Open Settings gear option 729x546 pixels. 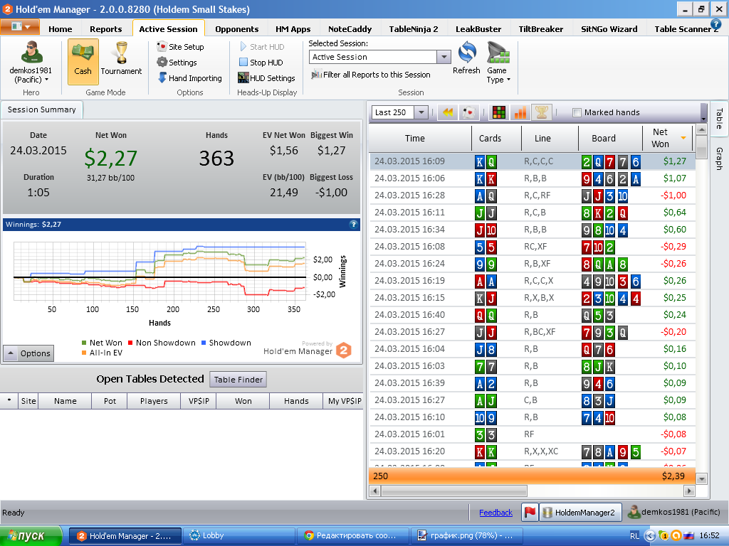coord(177,63)
